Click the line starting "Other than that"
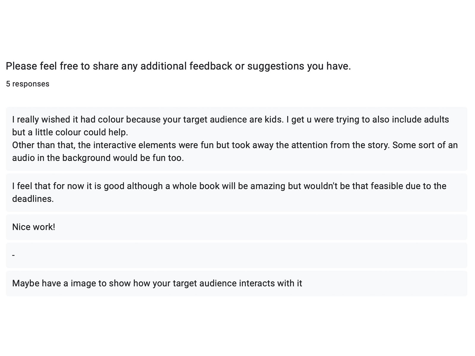The width and height of the screenshot is (475, 356). point(235,145)
